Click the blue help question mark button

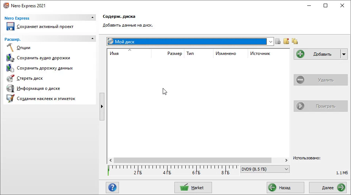click(112, 188)
